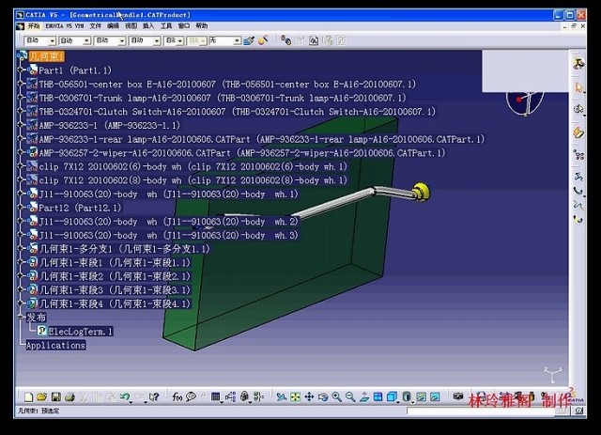Click the electrical workbench icon atop right toolbar
The image size is (601, 435).
click(x=578, y=63)
